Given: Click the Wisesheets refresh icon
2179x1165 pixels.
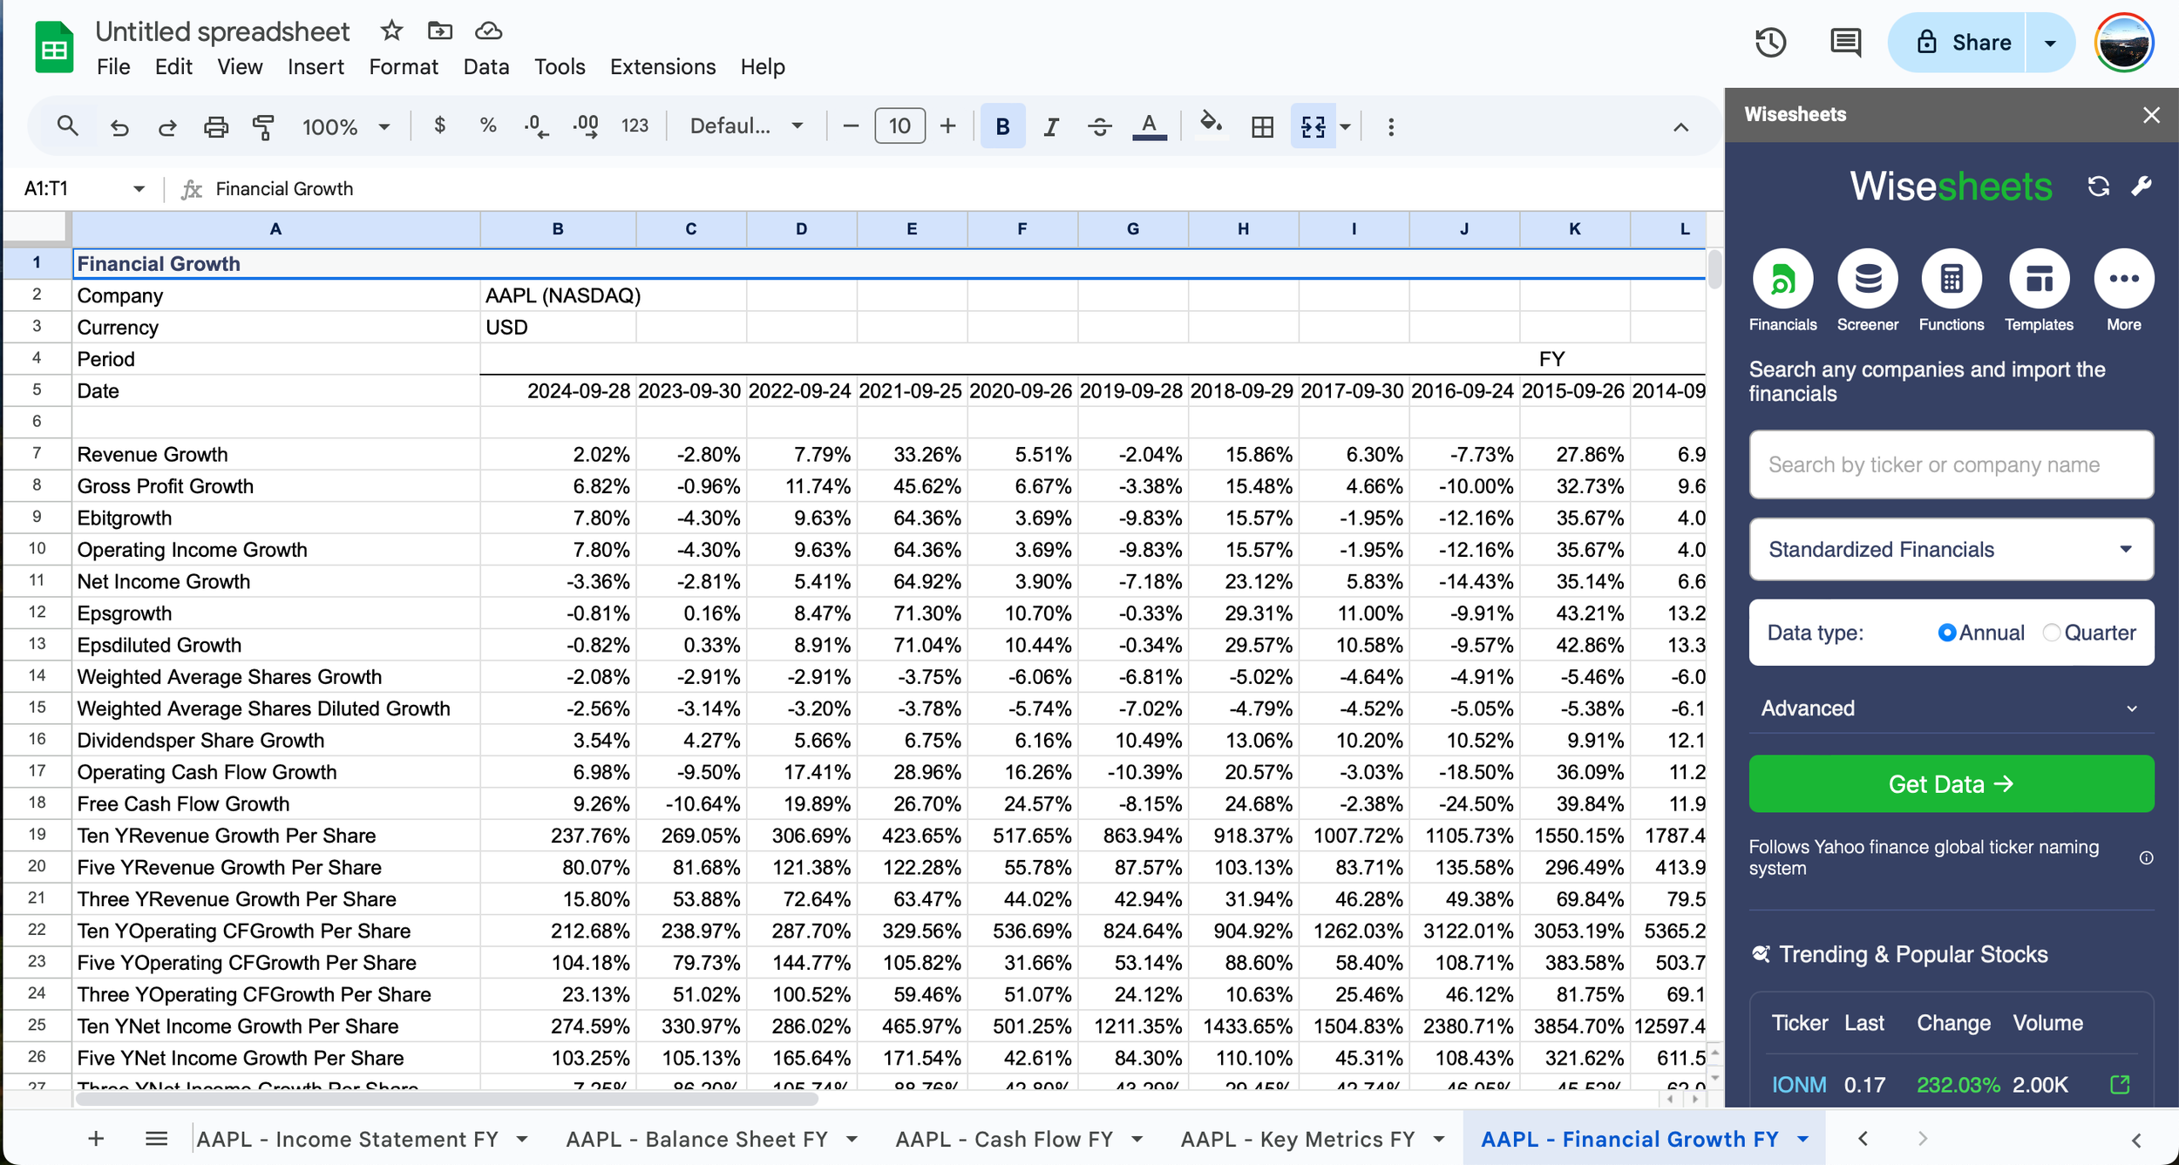Looking at the screenshot, I should pyautogui.click(x=2098, y=186).
